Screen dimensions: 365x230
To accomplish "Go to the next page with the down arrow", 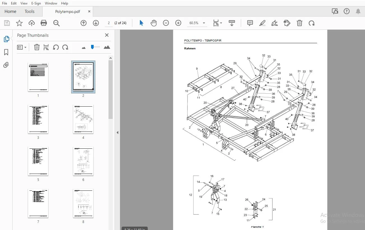I will 96,23.
